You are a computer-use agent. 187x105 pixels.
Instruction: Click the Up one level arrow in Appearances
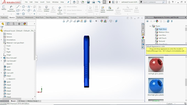coord(172,21)
